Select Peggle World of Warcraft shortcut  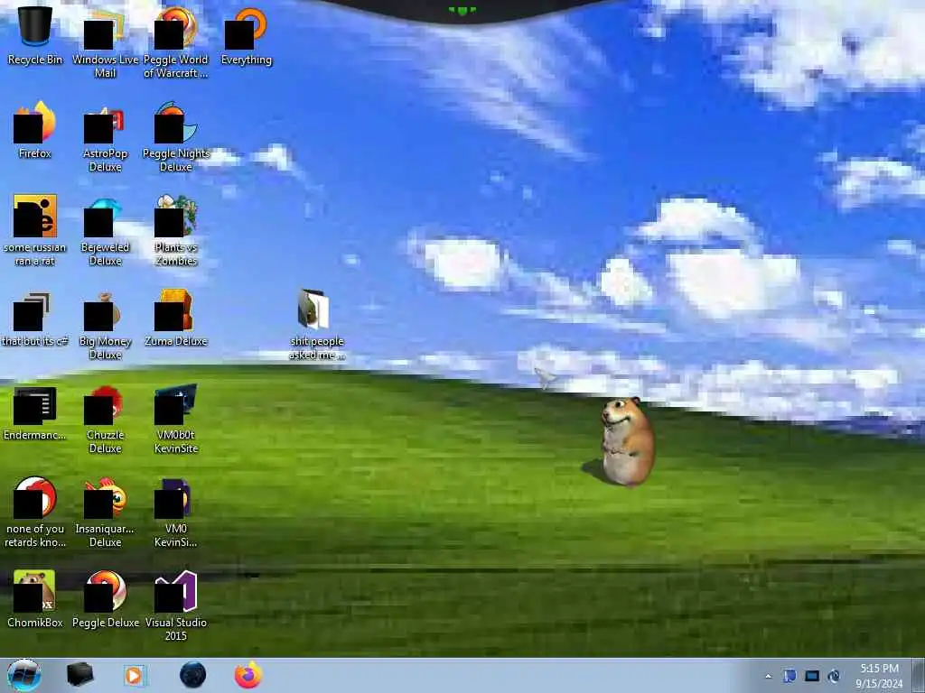pos(176,42)
